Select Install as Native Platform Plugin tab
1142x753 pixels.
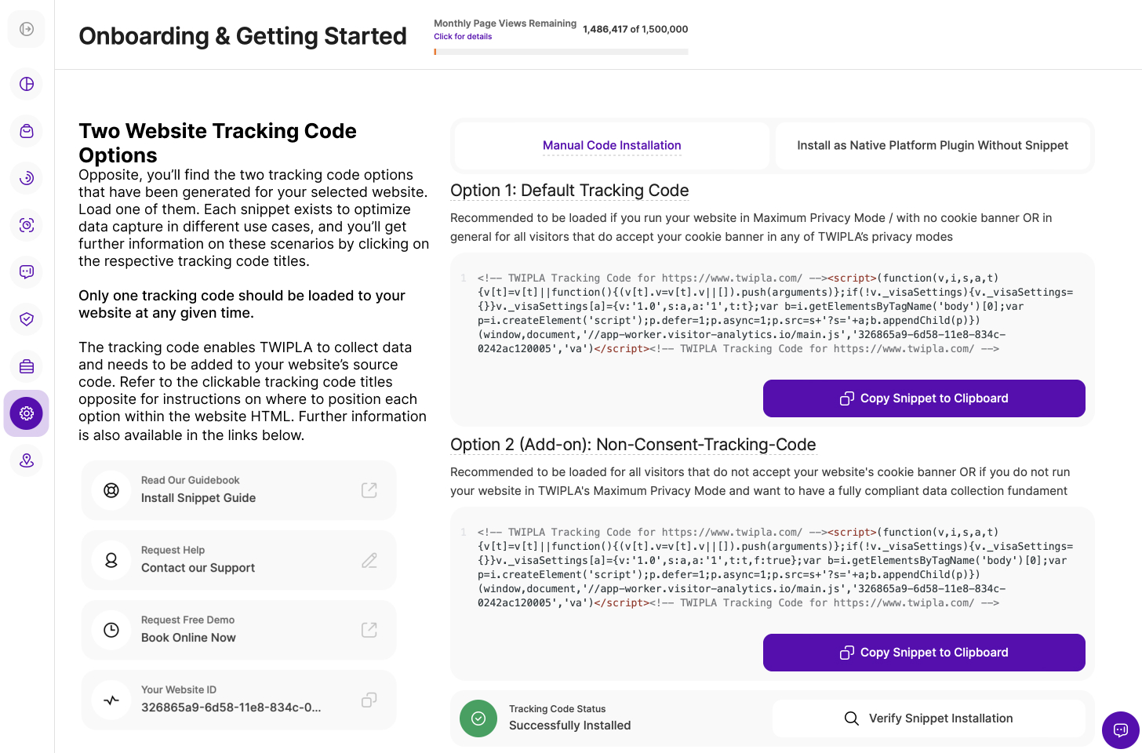click(933, 146)
